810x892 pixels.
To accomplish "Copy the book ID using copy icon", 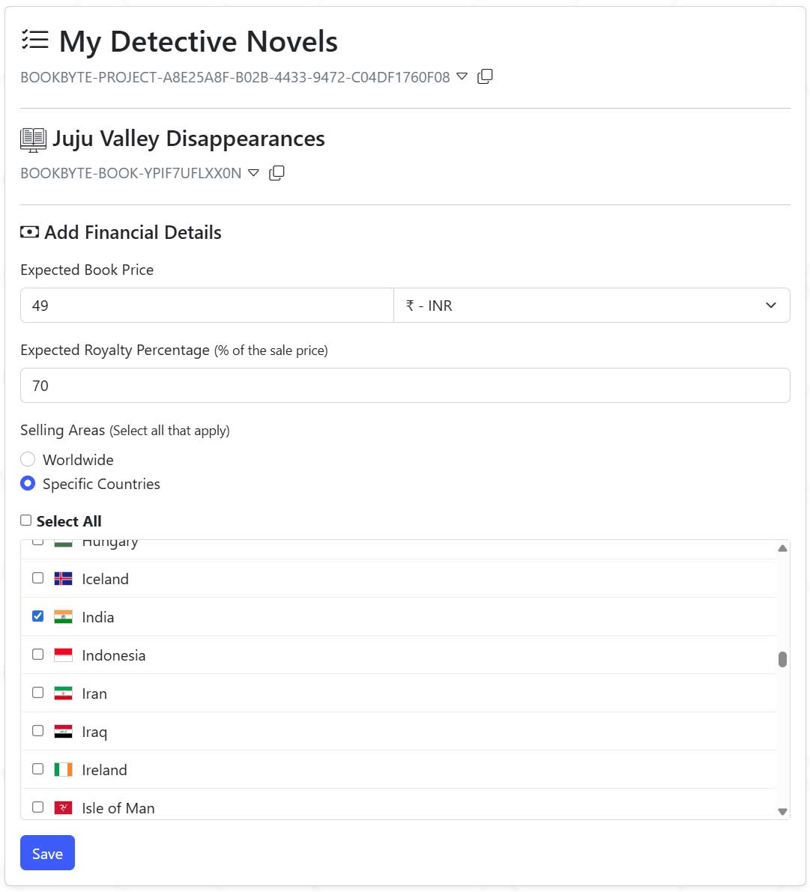I will tap(276, 173).
